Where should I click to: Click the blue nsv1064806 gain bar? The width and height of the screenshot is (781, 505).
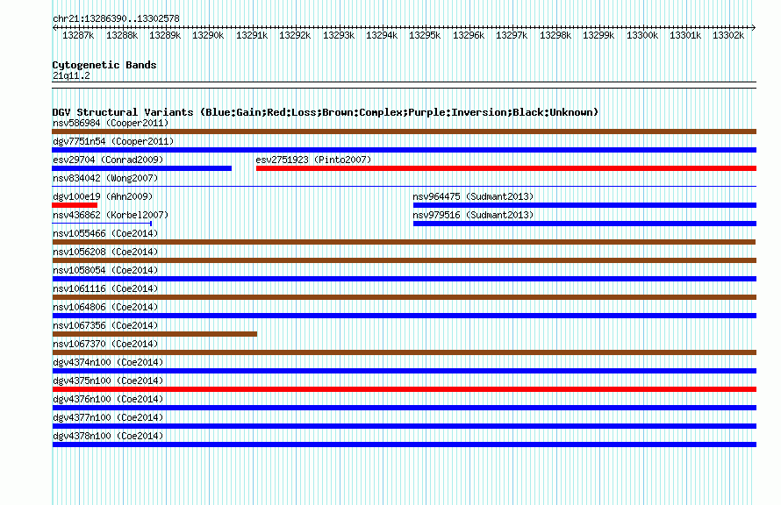tap(404, 316)
